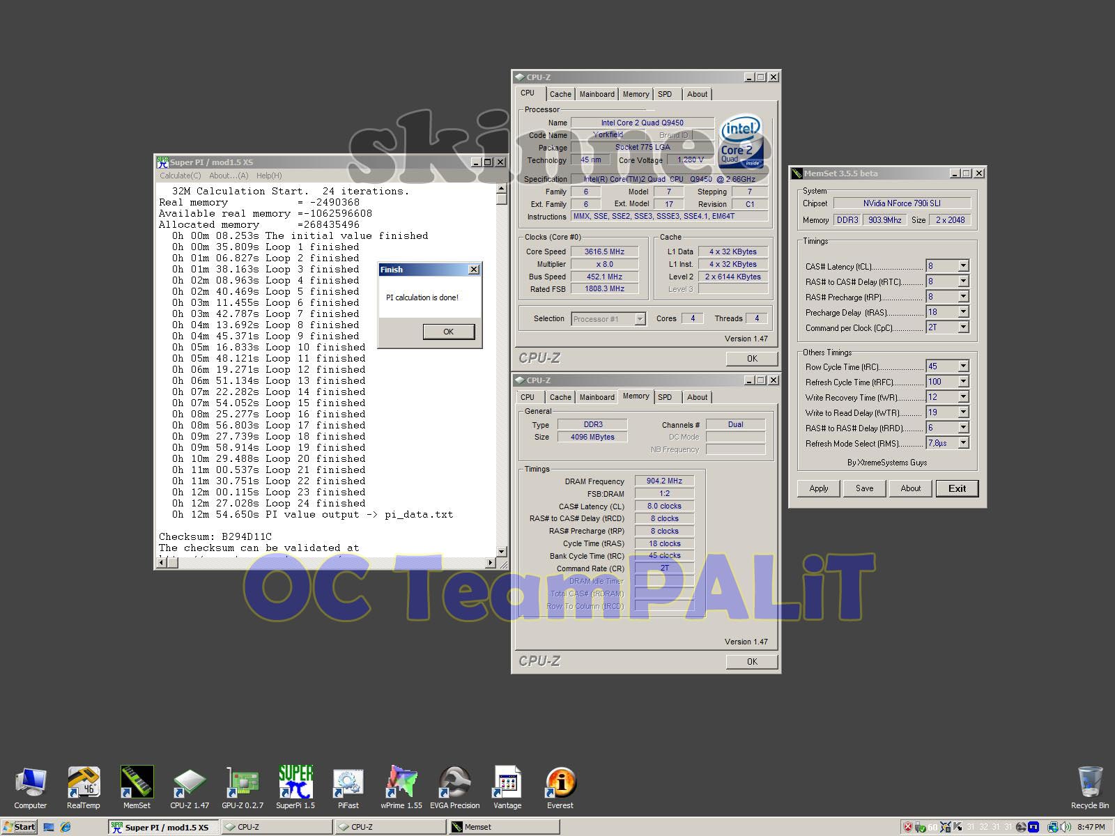Expand the Row Cycle Time (tRC) dropdown
The height and width of the screenshot is (836, 1115).
pos(963,366)
